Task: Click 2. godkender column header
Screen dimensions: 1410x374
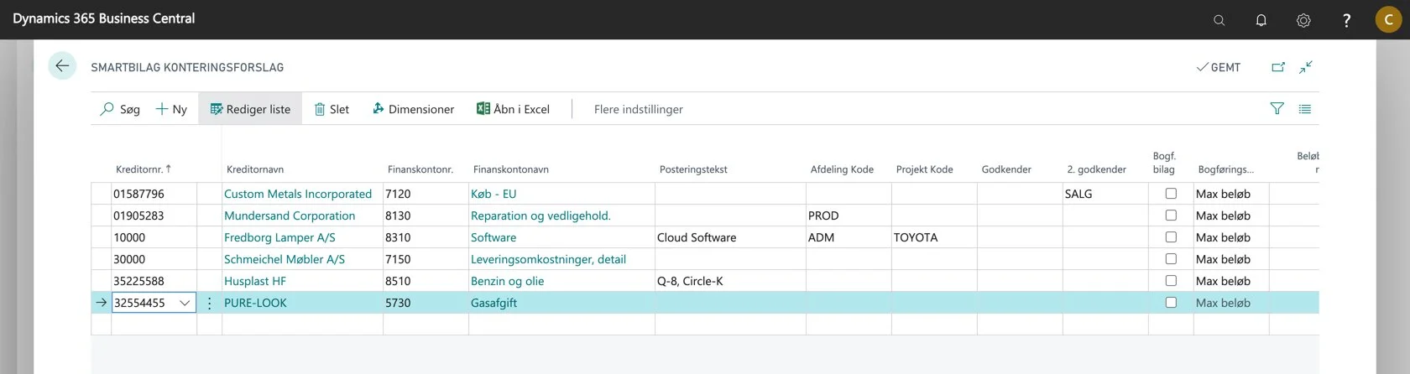Action: (x=1096, y=169)
